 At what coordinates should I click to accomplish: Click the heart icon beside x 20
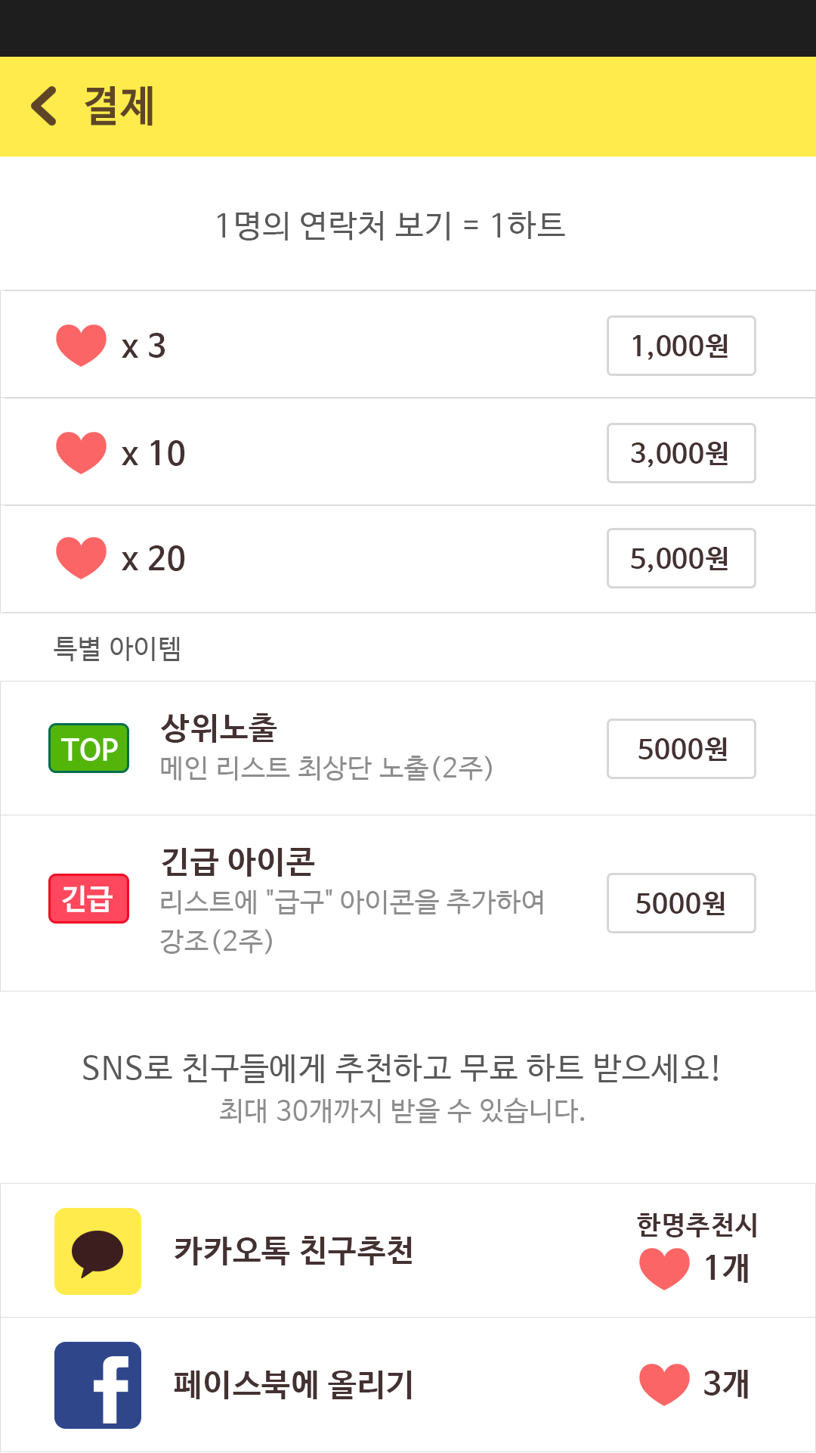82,557
